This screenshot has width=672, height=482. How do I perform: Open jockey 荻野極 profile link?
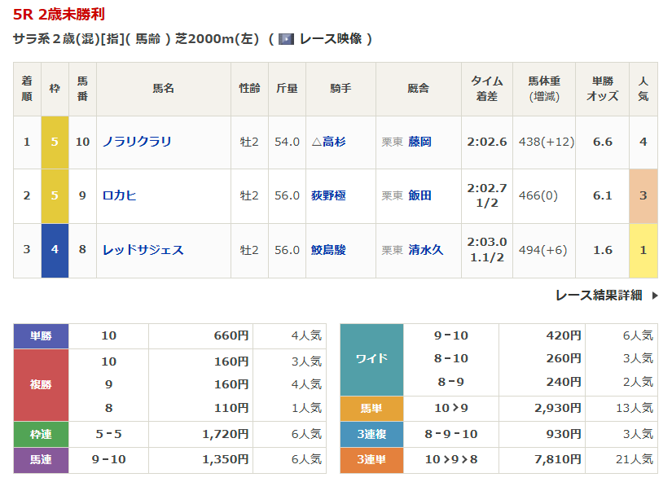point(328,195)
